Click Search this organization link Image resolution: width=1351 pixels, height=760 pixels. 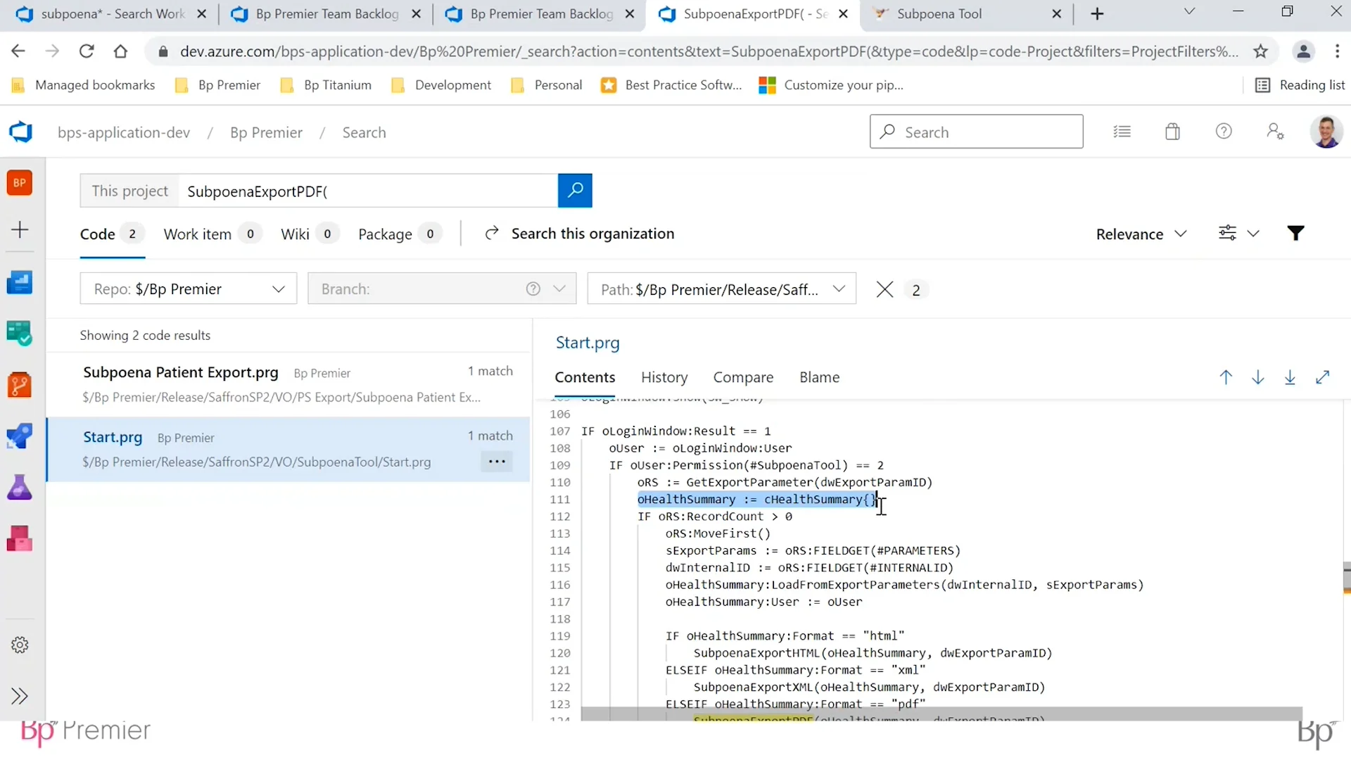(592, 234)
